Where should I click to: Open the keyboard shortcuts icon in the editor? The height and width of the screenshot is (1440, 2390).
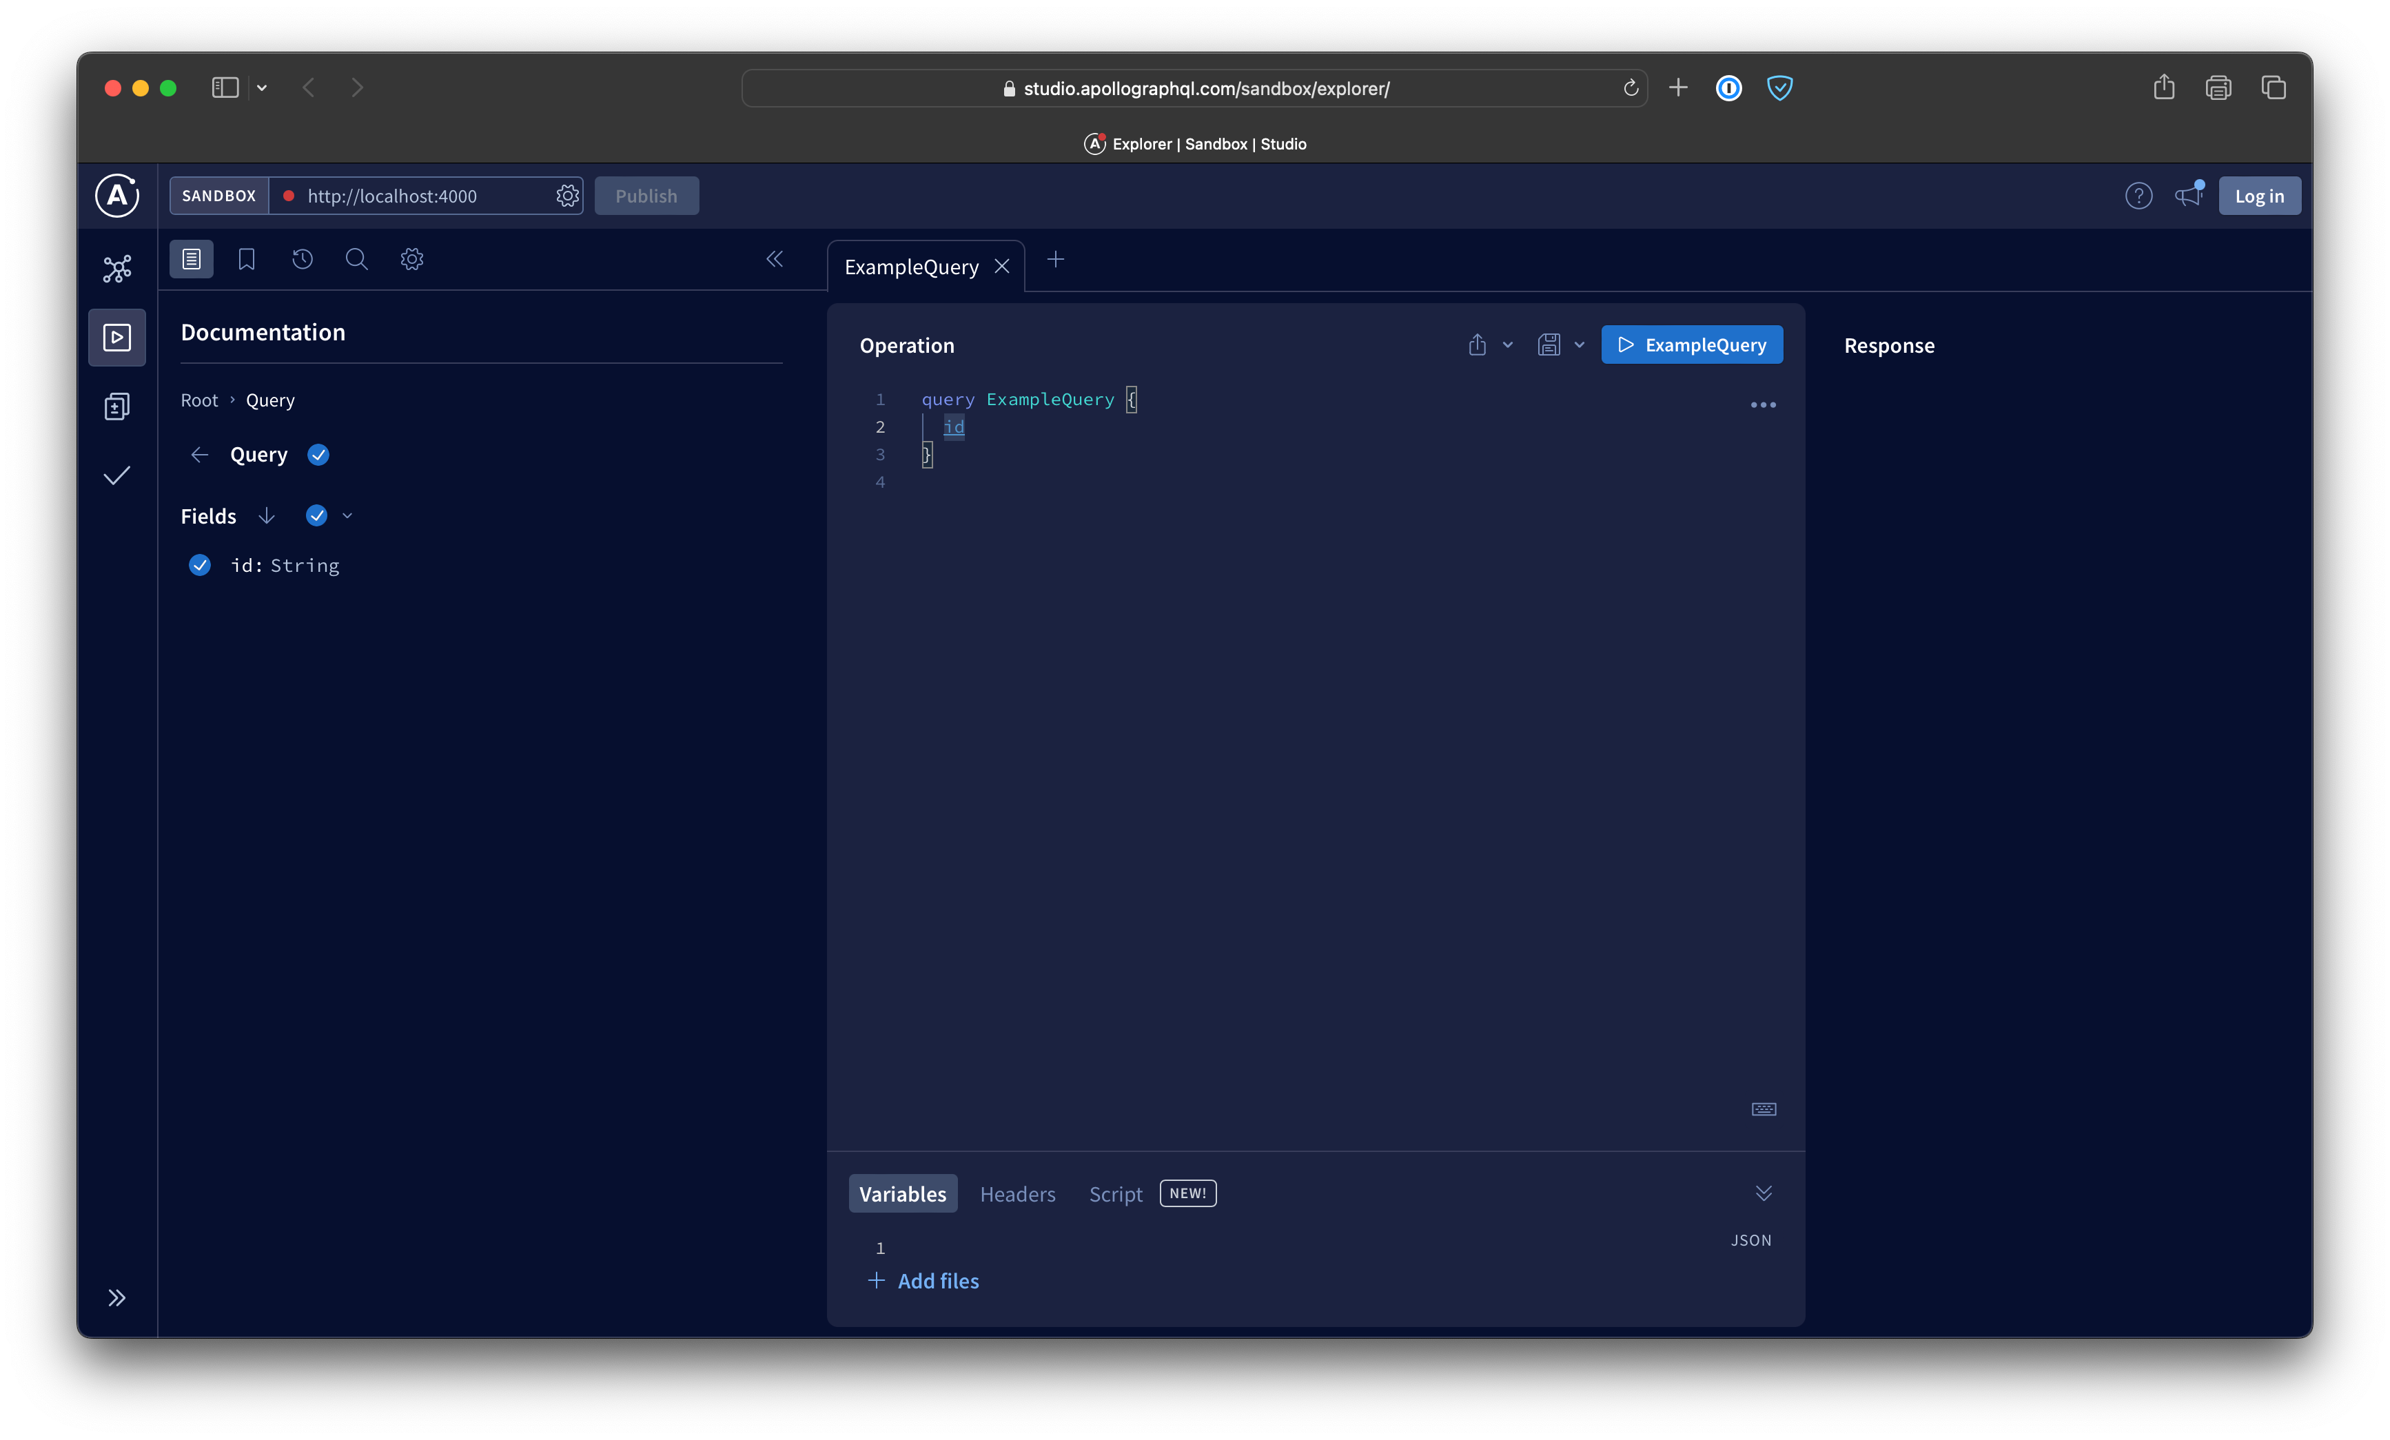1764,1109
